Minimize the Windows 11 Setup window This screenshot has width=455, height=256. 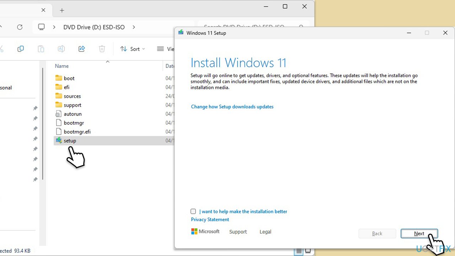[x=409, y=33]
